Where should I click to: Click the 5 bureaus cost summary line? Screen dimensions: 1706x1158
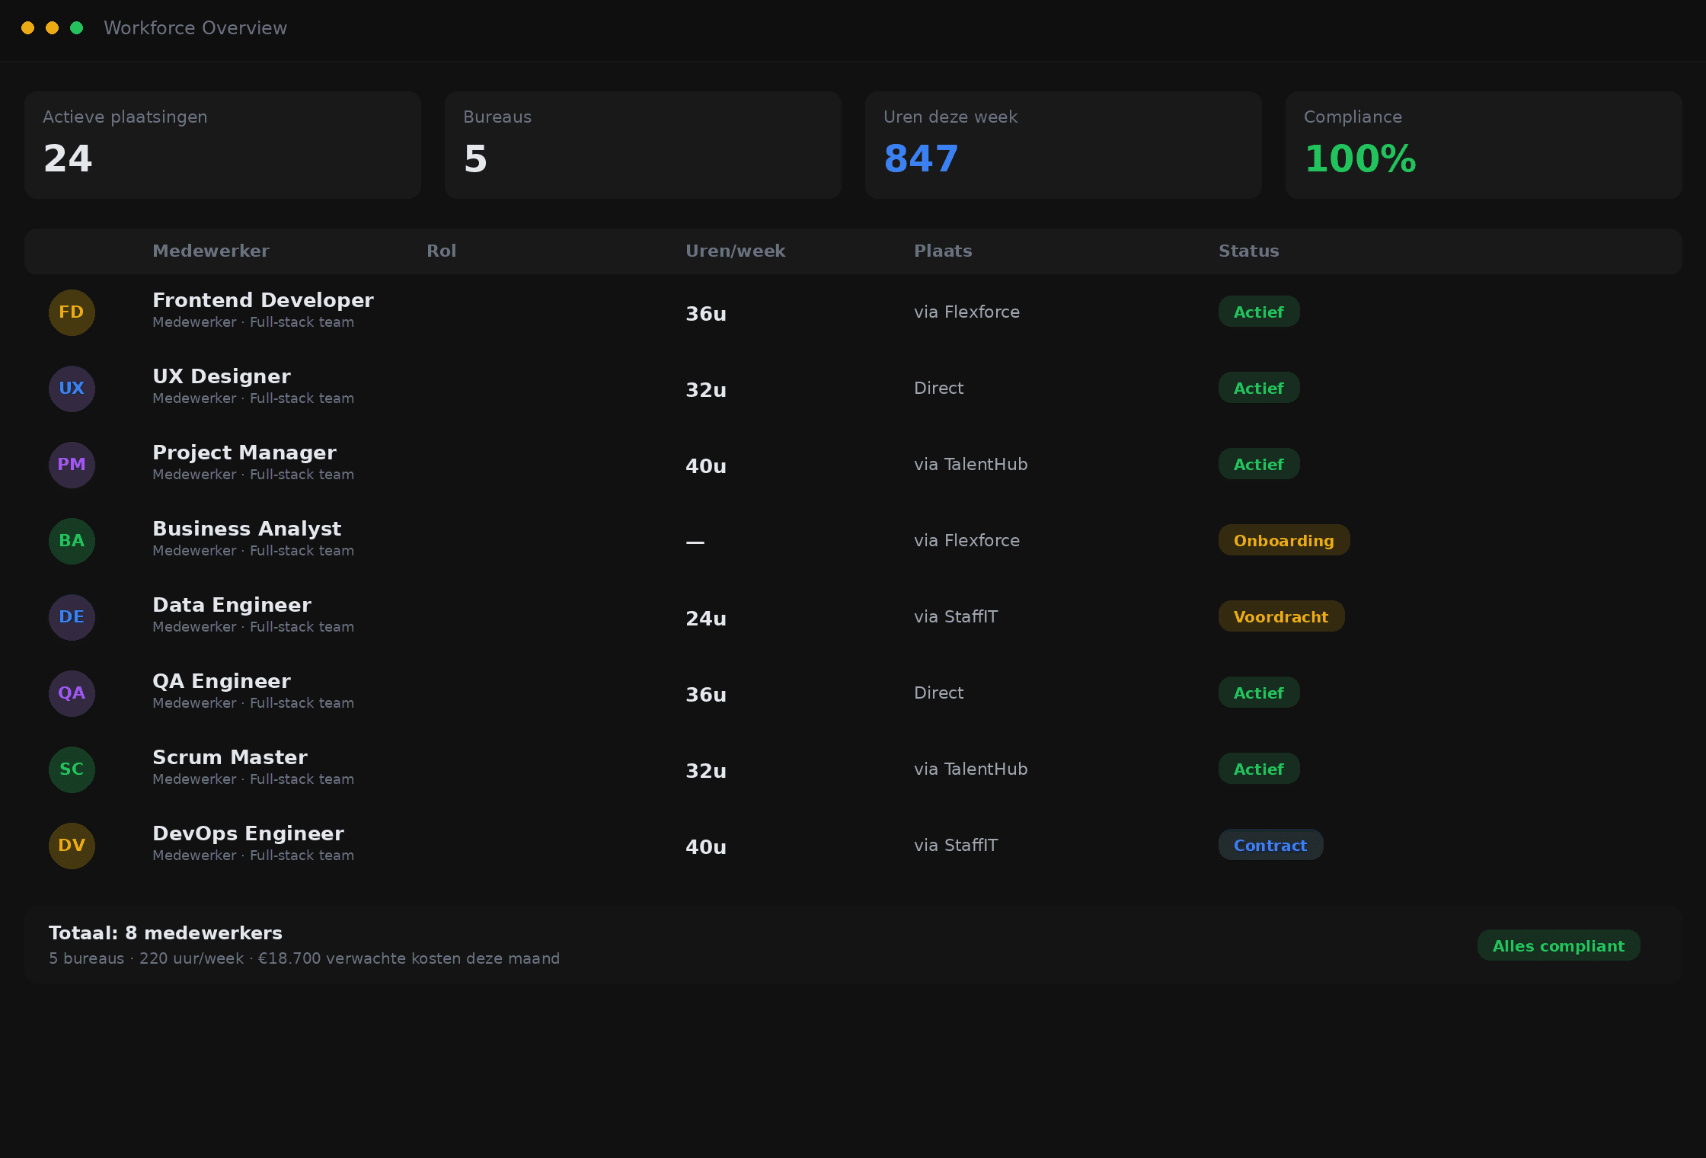pos(304,958)
